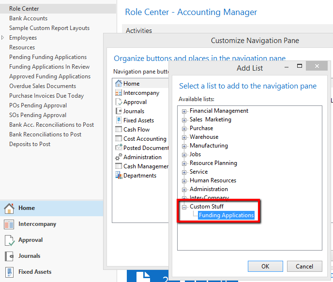The height and width of the screenshot is (282, 333).
Task: Click the Fixed Assets icon in the bottom navigation pane
Action: (x=9, y=272)
